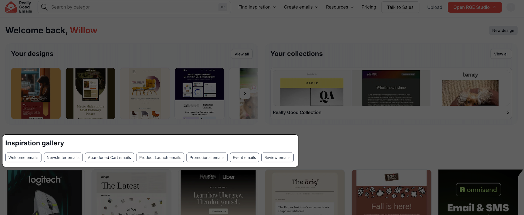Open the Fall is here email card
Image resolution: width=524 pixels, height=215 pixels.
tap(391, 192)
